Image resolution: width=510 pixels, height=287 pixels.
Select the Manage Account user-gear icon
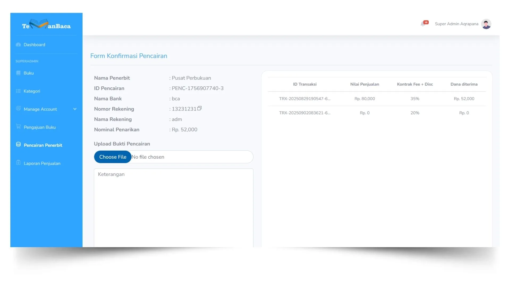[x=18, y=109]
